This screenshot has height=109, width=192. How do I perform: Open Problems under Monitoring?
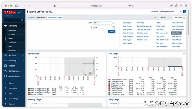click(x=12, y=34)
